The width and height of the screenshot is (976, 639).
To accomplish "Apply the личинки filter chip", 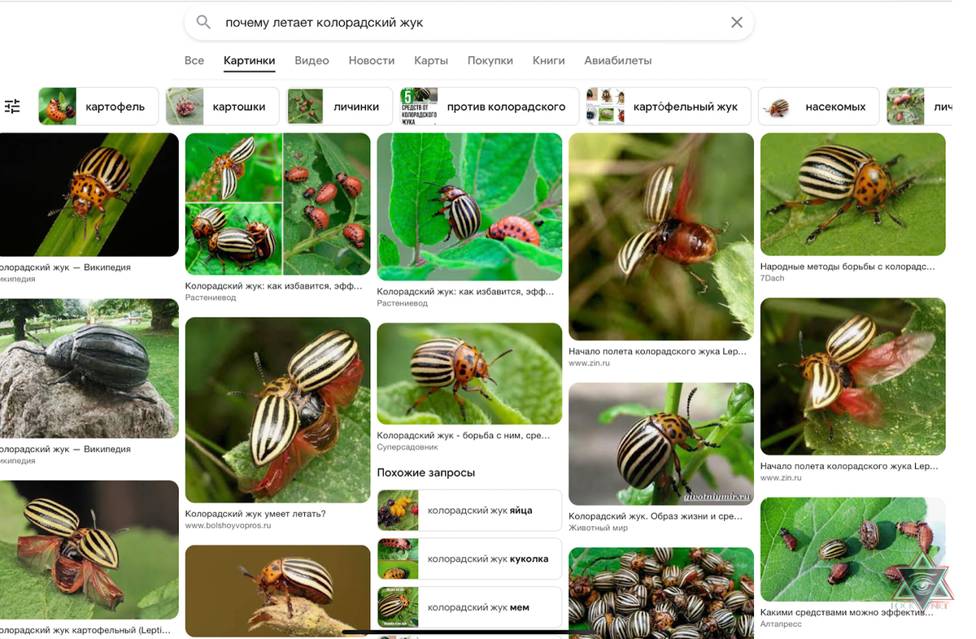I will point(339,106).
